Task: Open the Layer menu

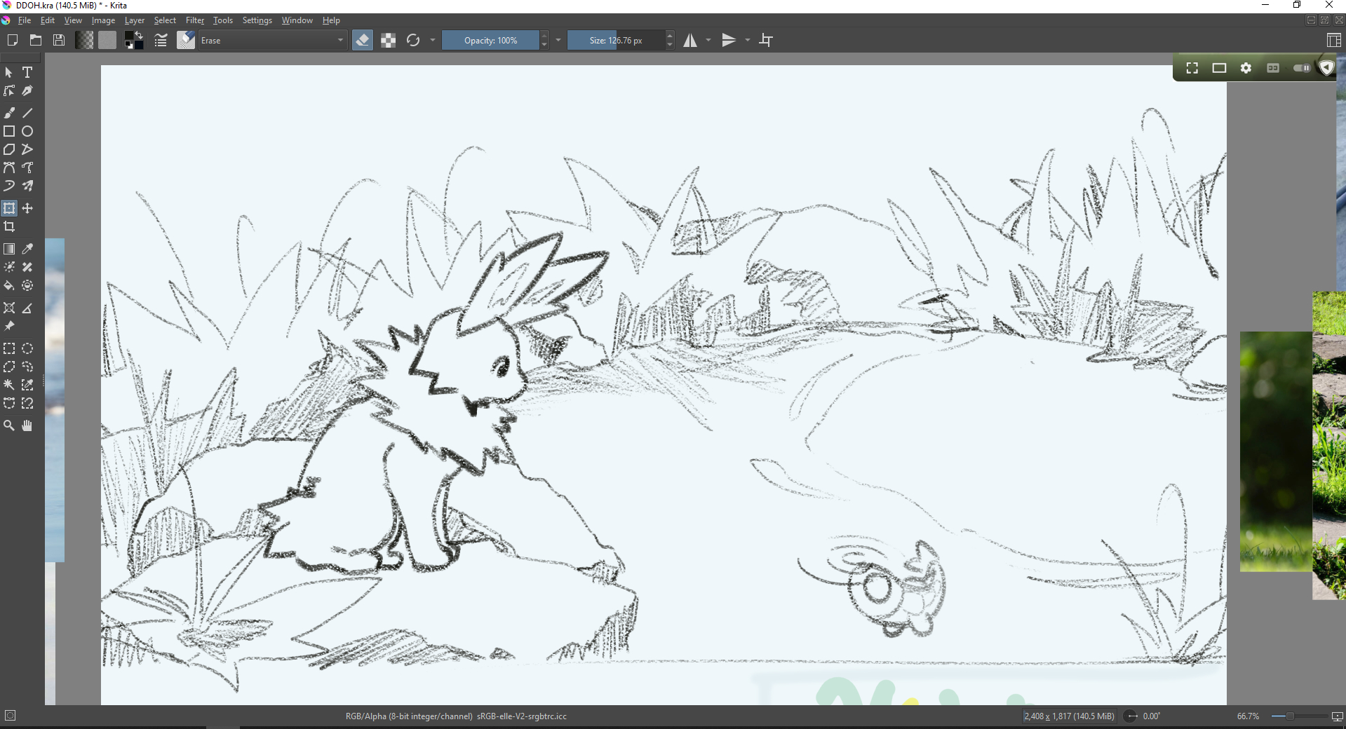Action: (134, 20)
